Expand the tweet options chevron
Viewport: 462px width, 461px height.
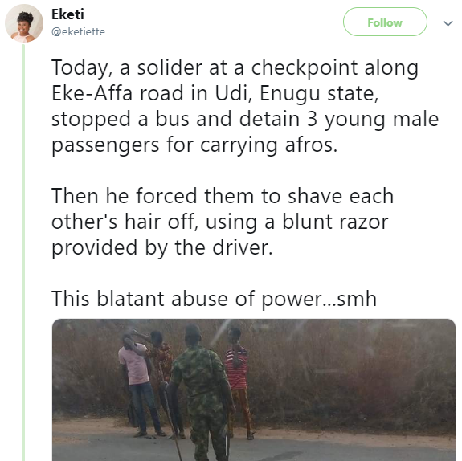pos(448,23)
